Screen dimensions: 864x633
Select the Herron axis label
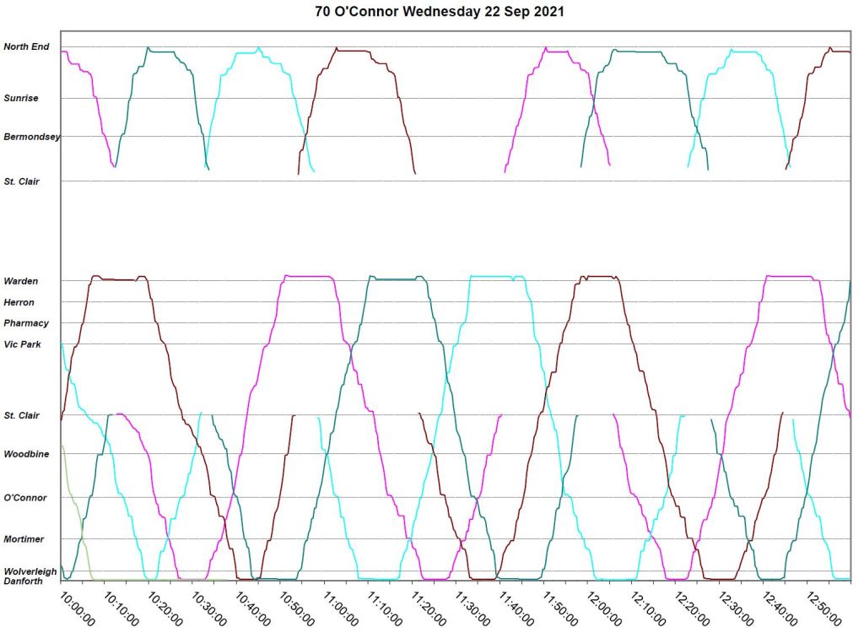point(19,302)
